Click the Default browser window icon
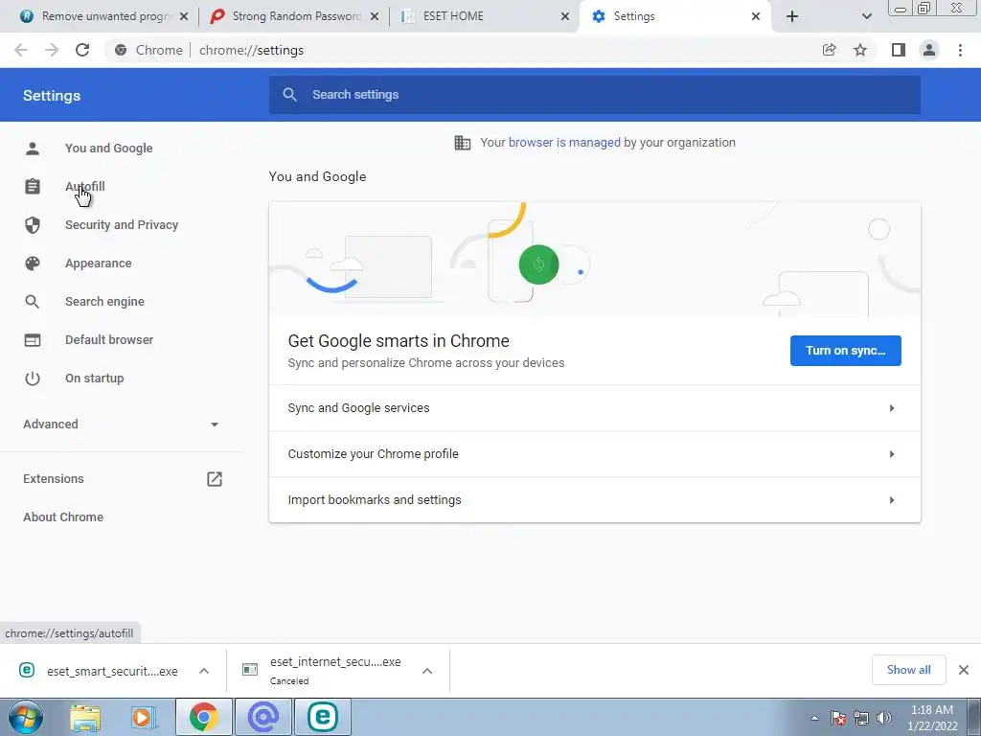The image size is (981, 736). 33,340
